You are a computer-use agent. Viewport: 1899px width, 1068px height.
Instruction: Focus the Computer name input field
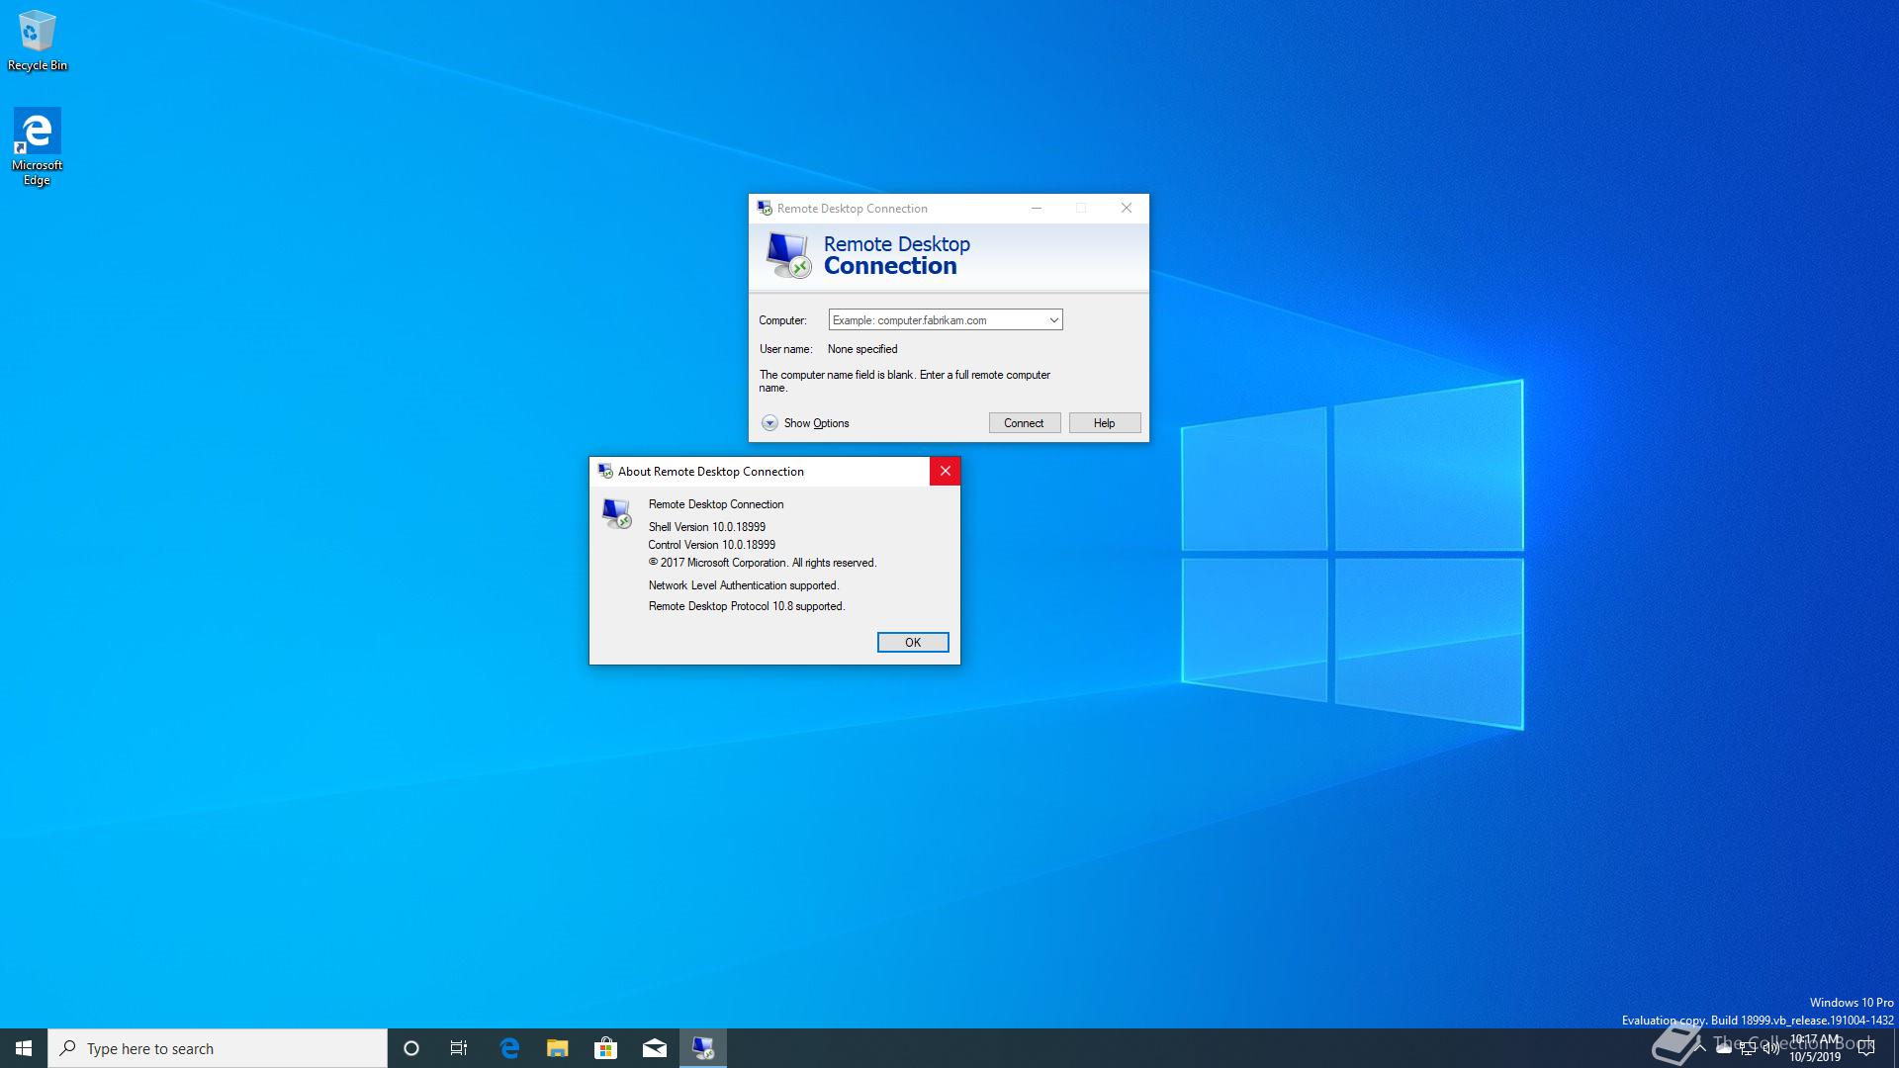pyautogui.click(x=938, y=320)
